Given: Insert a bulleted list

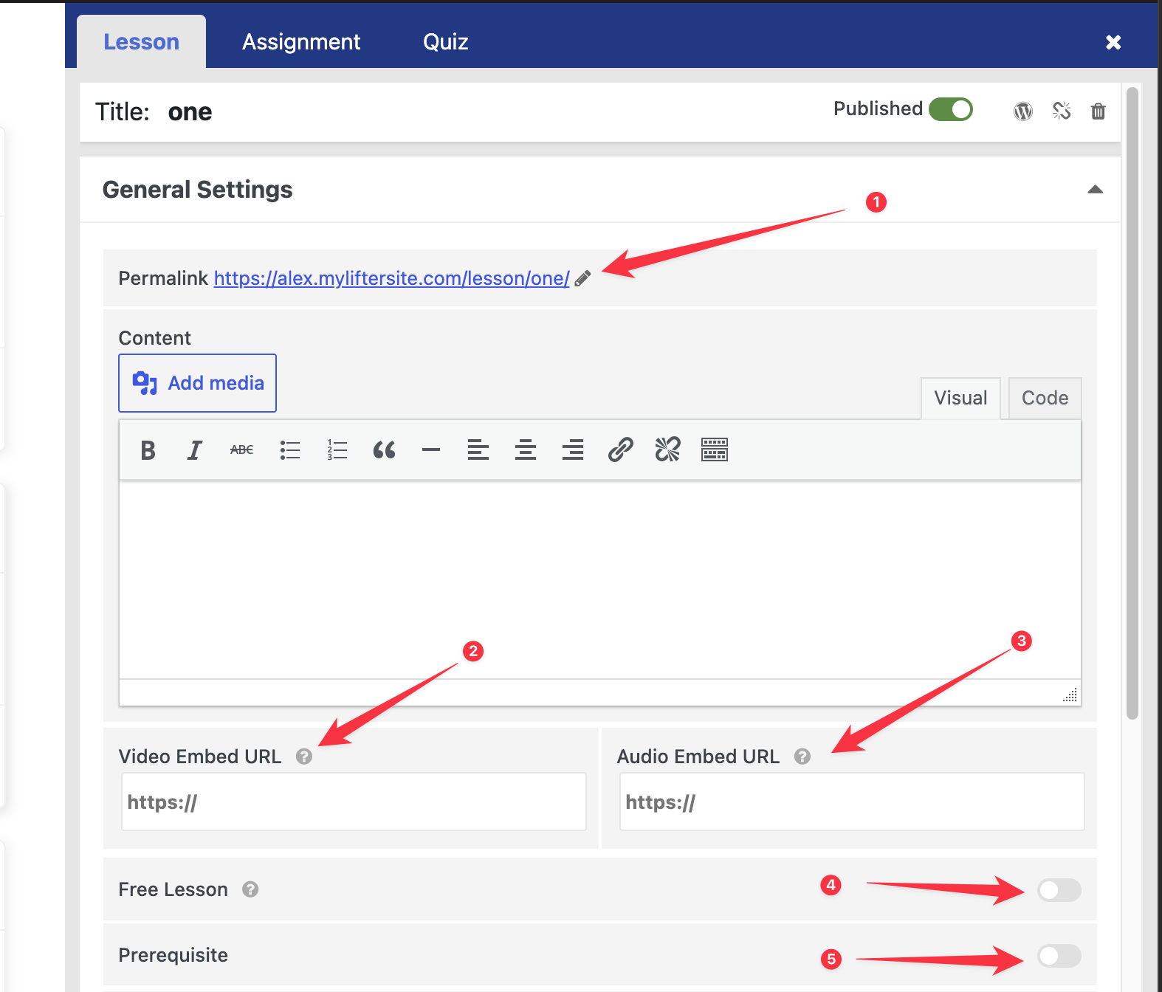Looking at the screenshot, I should coord(290,449).
